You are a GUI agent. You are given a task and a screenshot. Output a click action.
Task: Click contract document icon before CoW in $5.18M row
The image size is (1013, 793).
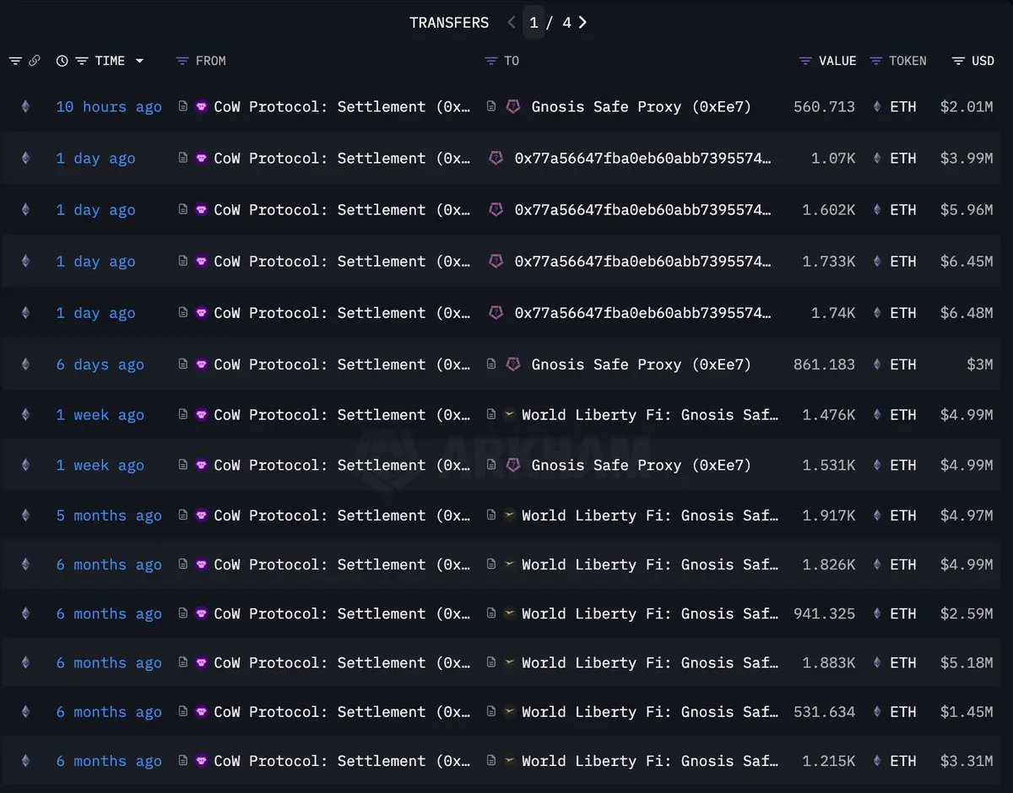[183, 662]
